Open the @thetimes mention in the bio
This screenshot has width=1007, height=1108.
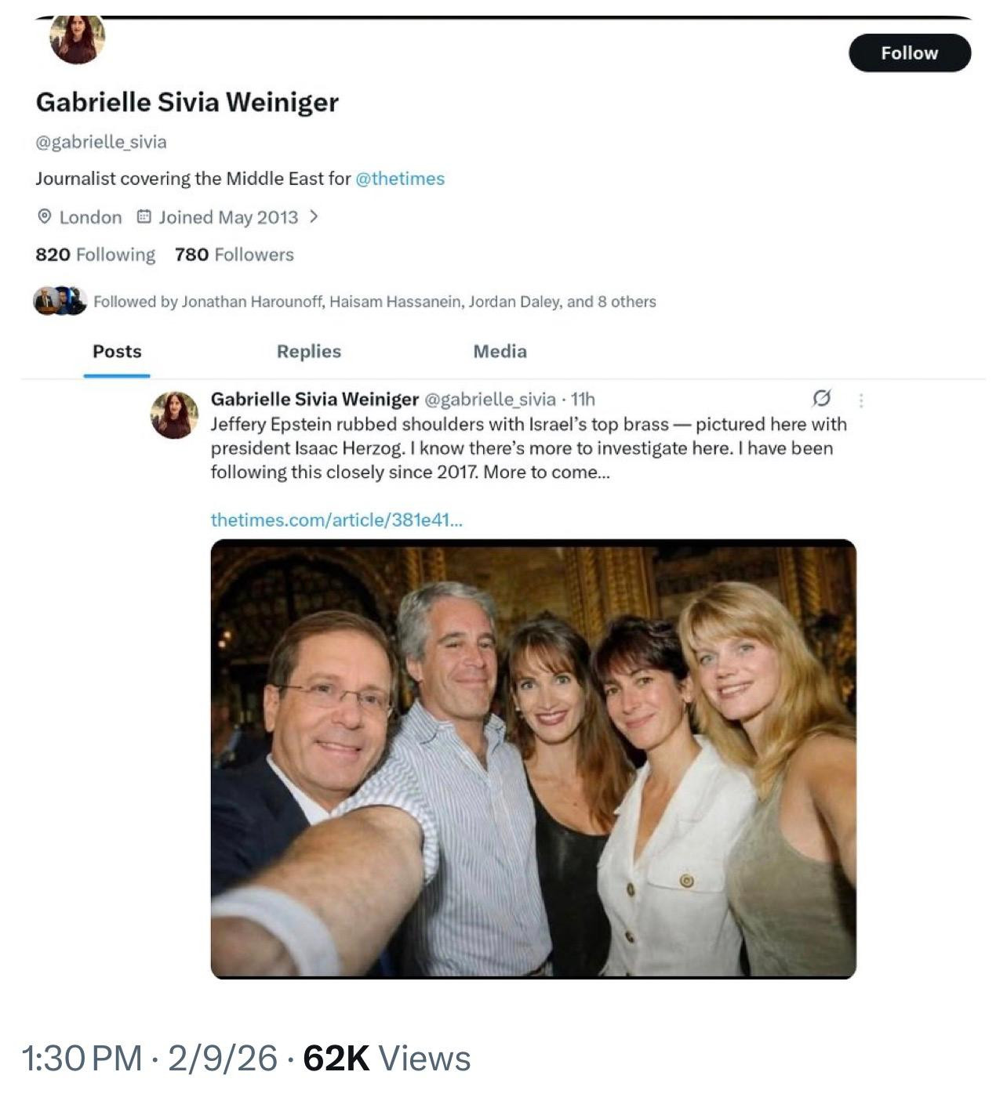click(400, 179)
